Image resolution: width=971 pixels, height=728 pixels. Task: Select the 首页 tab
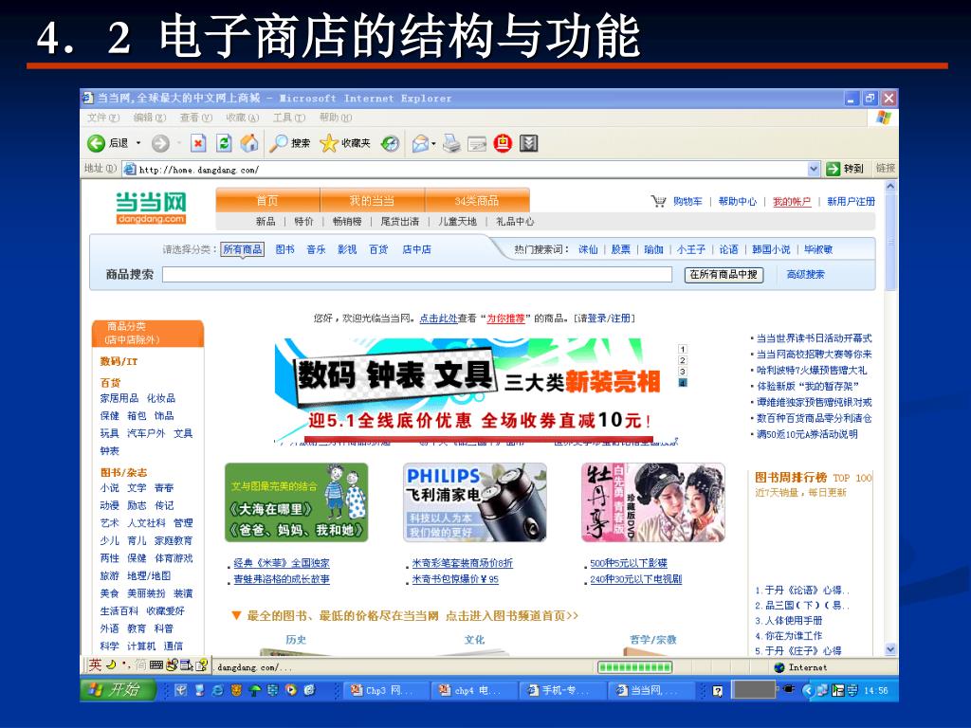click(x=267, y=201)
